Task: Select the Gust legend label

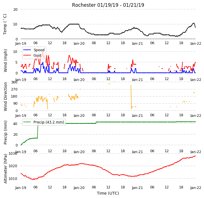Action: [x=37, y=55]
